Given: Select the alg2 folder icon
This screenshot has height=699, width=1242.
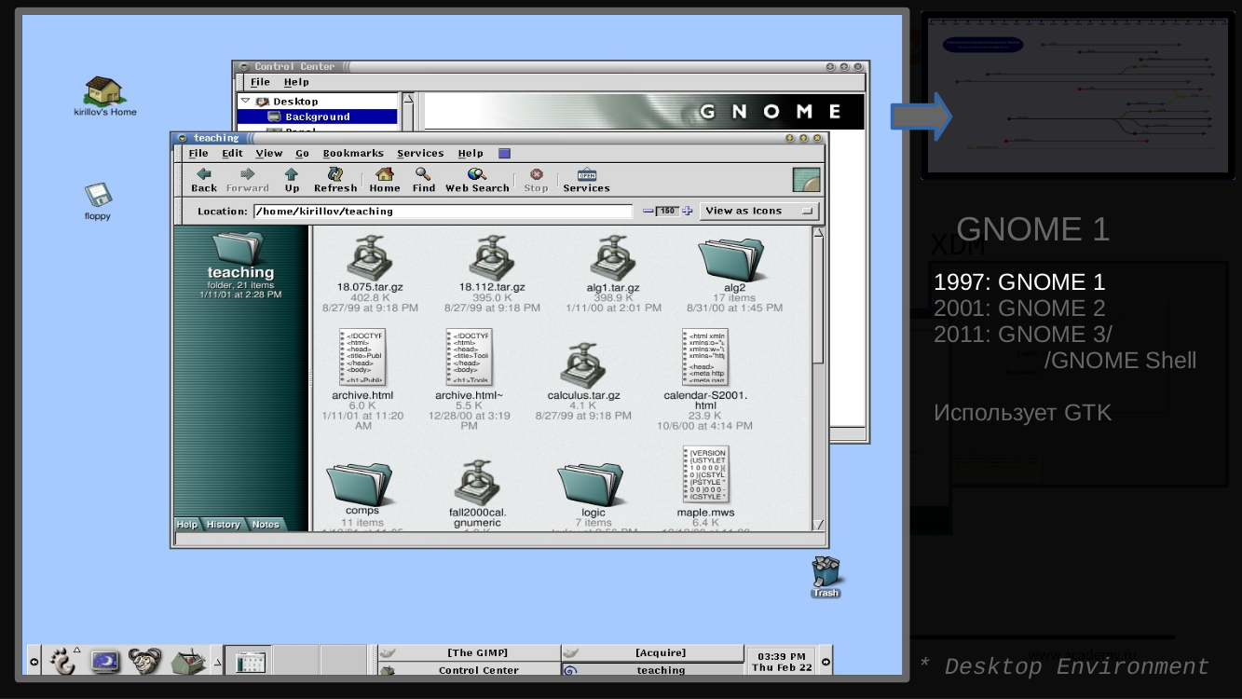Looking at the screenshot, I should pos(731,258).
